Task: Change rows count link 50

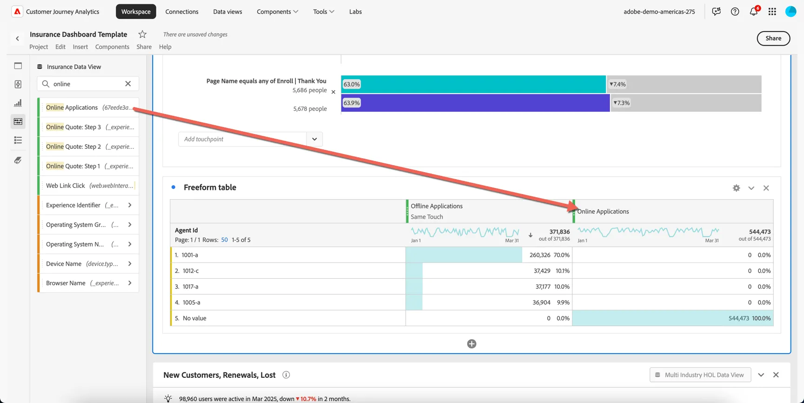Action: [x=224, y=240]
